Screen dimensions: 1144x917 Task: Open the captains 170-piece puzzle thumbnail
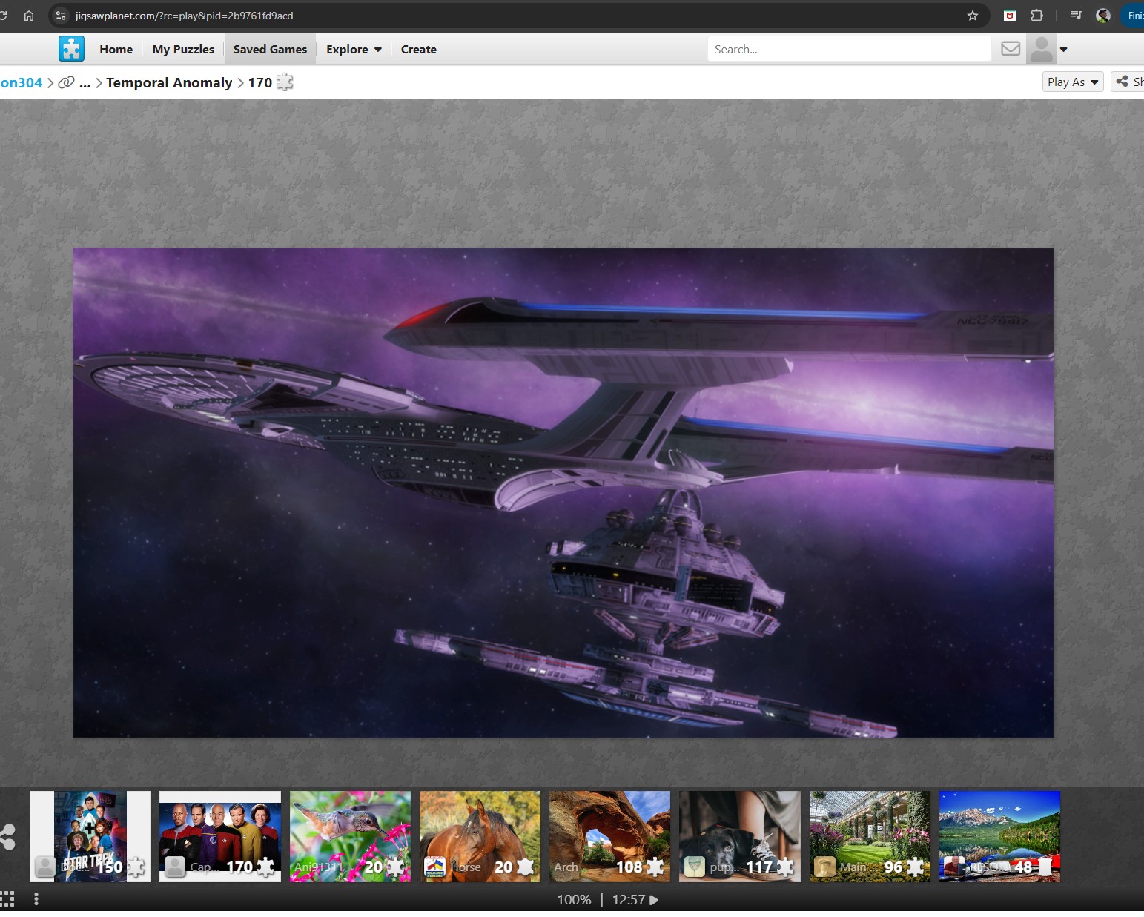220,836
